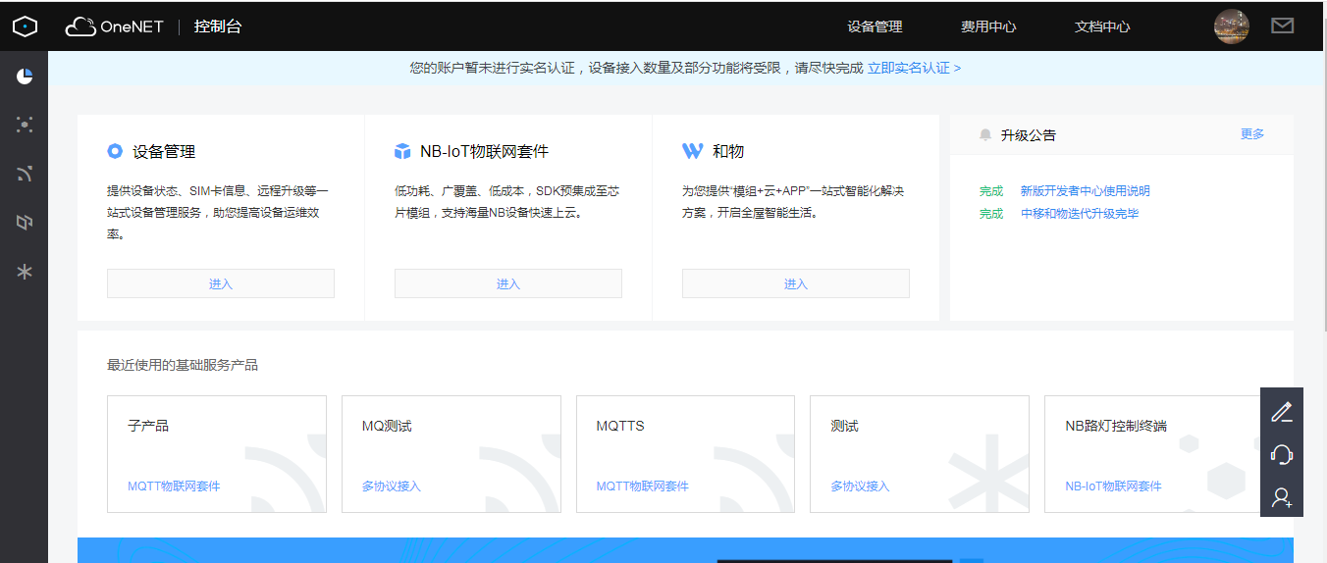Click 多协议接入 under MQ测试

pyautogui.click(x=391, y=486)
